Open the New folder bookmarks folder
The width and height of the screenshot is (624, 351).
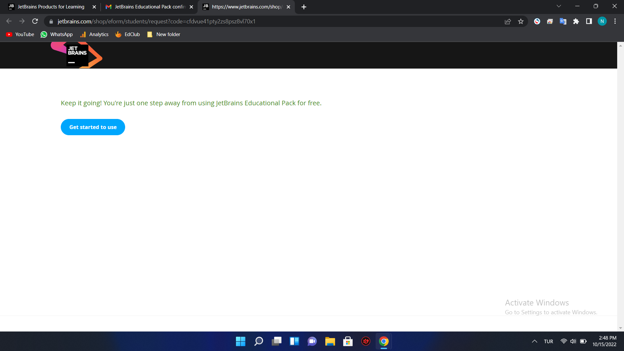click(x=164, y=34)
